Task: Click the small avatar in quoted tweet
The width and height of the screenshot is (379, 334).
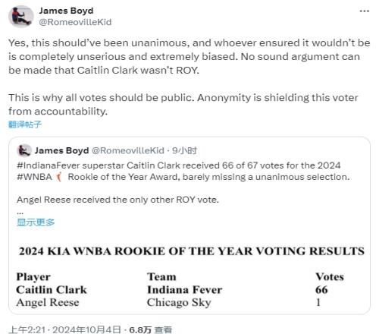Action: click(24, 151)
